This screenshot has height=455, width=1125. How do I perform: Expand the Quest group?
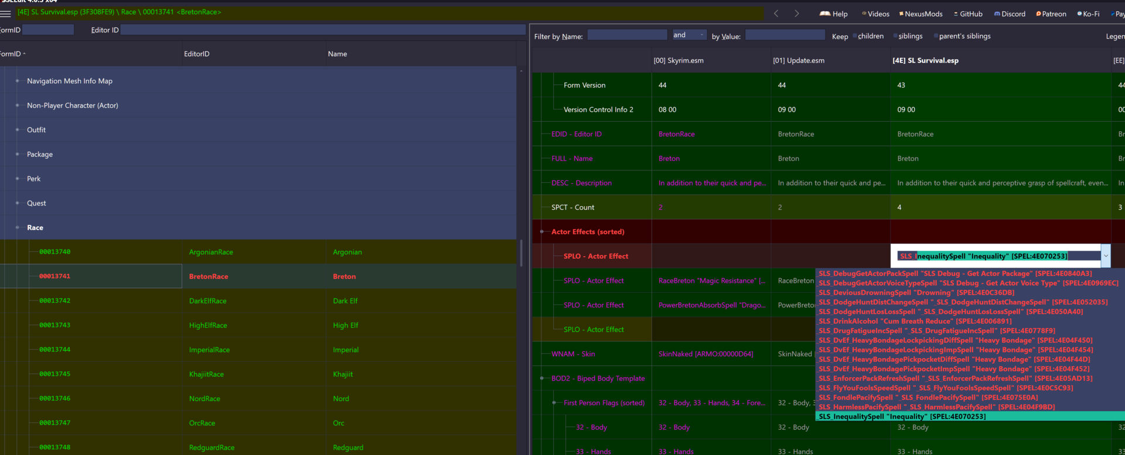click(x=17, y=203)
